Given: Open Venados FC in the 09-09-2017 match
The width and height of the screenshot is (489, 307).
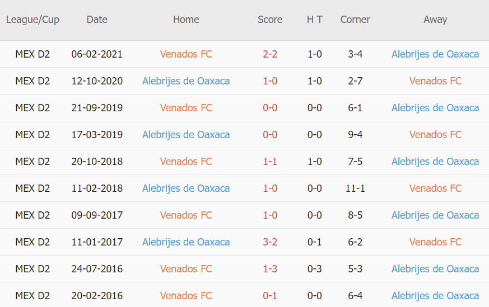Looking at the screenshot, I should [x=186, y=215].
